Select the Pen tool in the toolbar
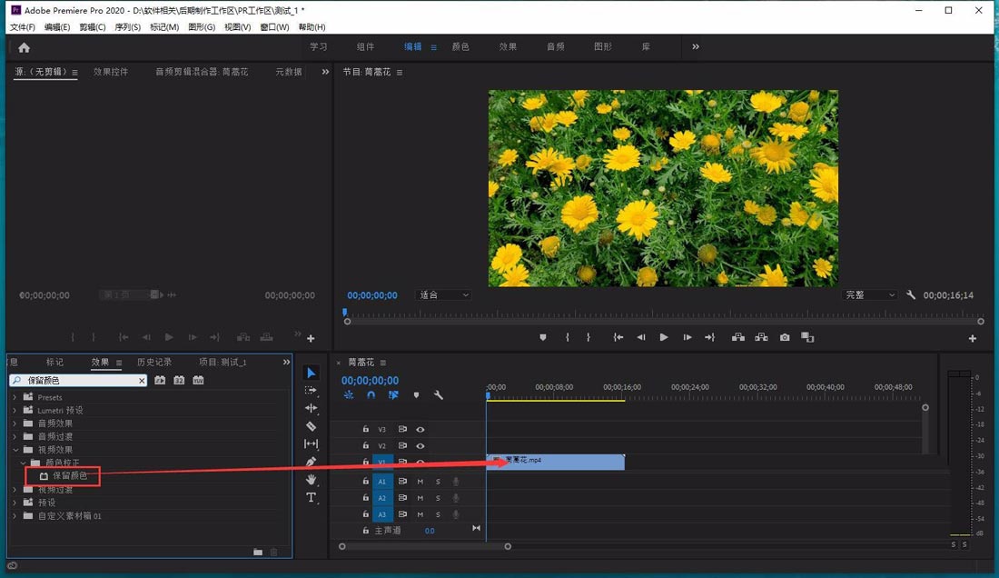Image resolution: width=999 pixels, height=578 pixels. point(311,462)
